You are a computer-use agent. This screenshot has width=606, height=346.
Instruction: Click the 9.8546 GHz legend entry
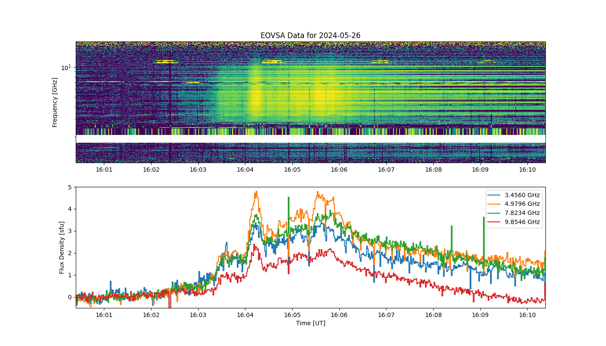pos(513,222)
